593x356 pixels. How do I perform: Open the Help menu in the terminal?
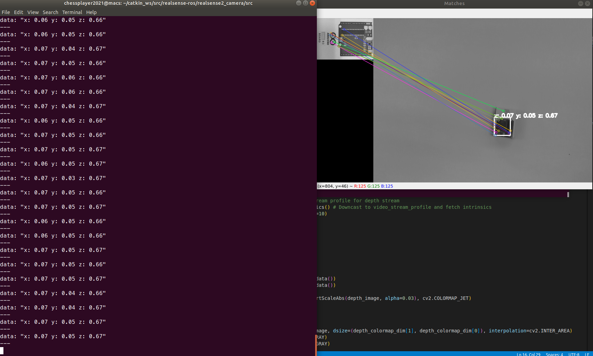click(x=91, y=12)
